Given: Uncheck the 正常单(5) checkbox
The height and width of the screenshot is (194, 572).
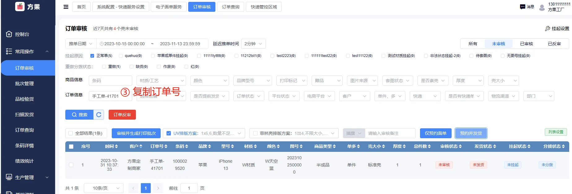Looking at the screenshot, I should [x=92, y=56].
